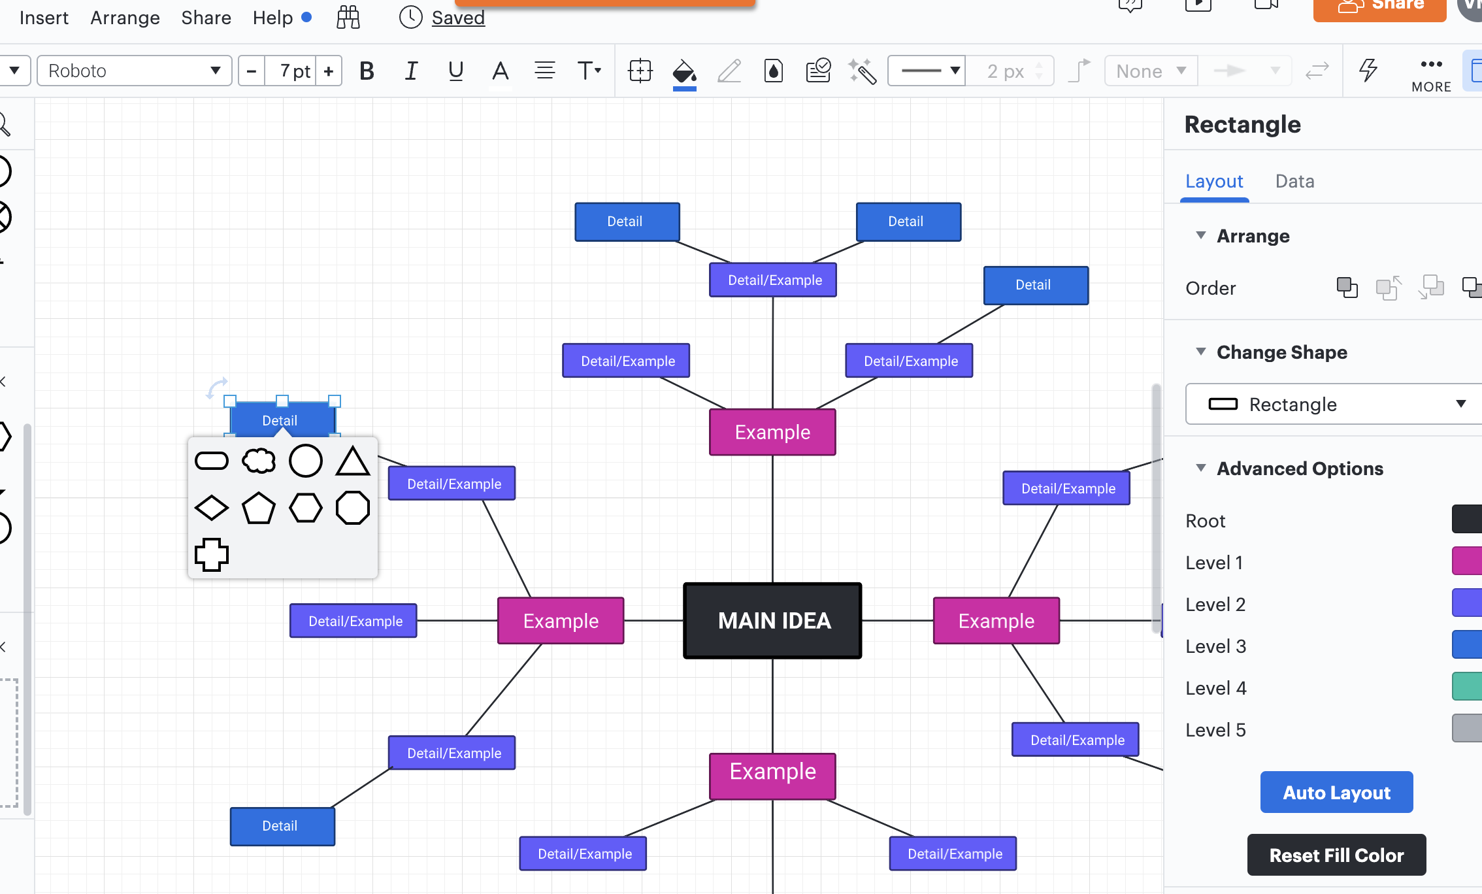Screen dimensions: 1482x894
Task: Toggle italic formatting
Action: [x=411, y=71]
